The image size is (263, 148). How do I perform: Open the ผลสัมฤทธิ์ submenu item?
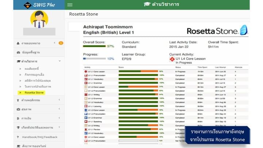(x=32, y=68)
